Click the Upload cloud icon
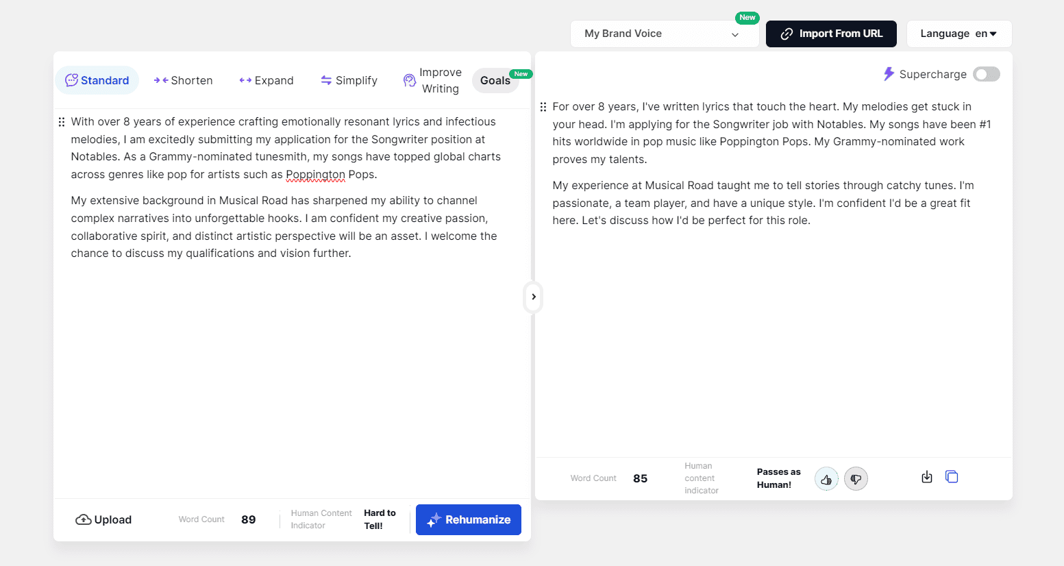1064x566 pixels. (84, 519)
